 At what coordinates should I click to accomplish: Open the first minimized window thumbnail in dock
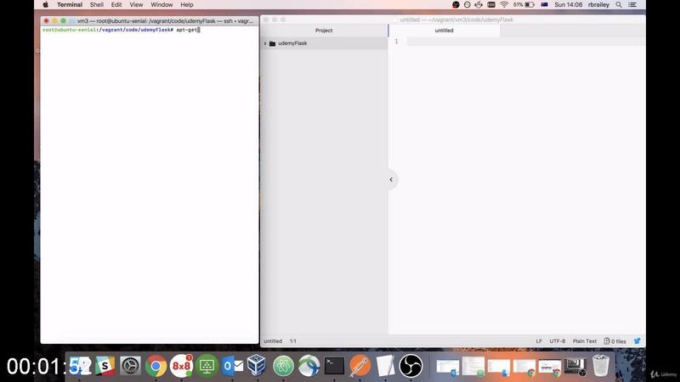(x=448, y=367)
